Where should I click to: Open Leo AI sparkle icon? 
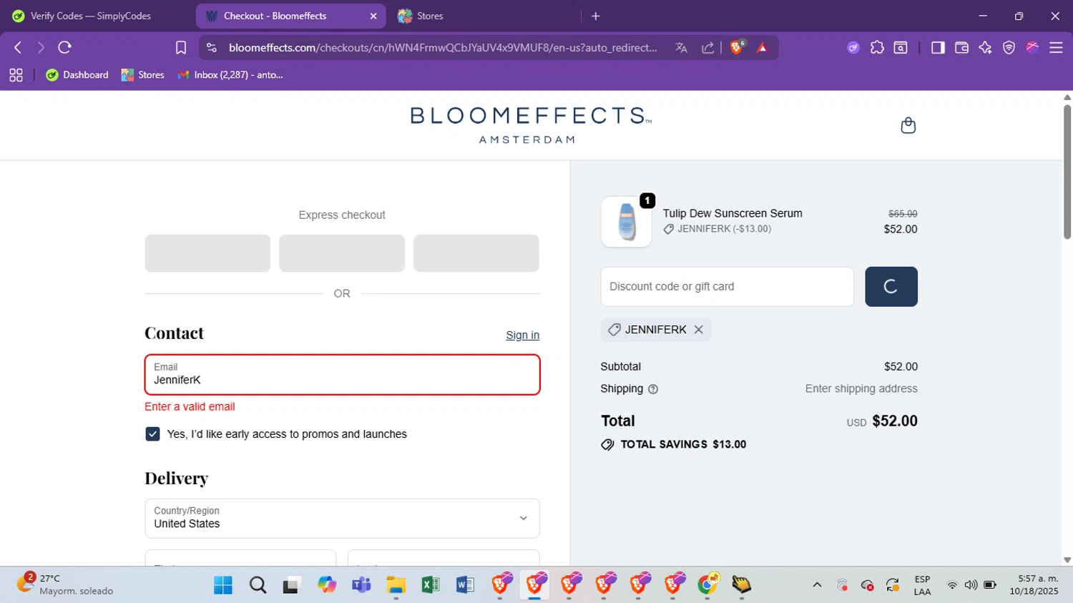pos(985,47)
